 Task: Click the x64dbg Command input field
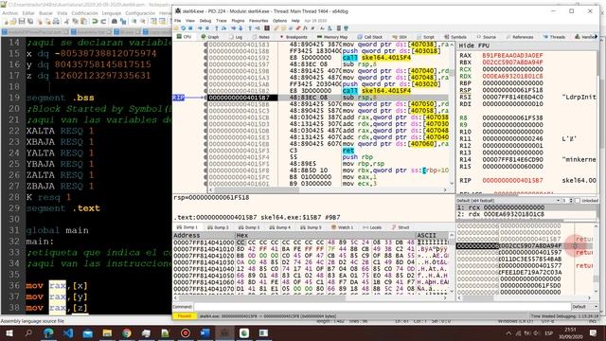(382, 307)
